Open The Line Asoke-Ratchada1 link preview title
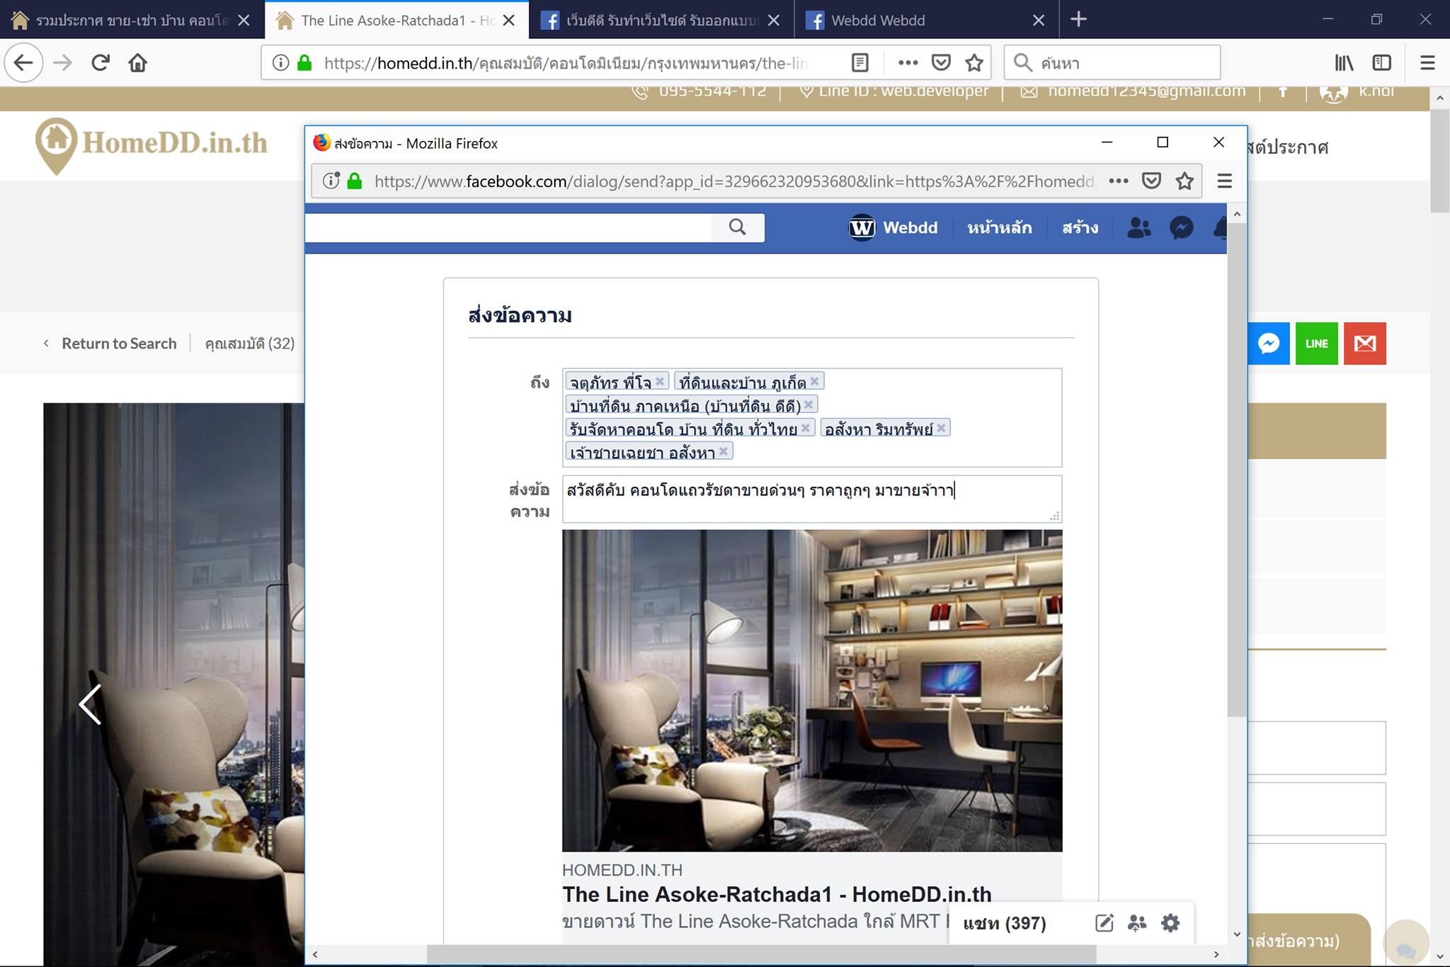 tap(777, 894)
